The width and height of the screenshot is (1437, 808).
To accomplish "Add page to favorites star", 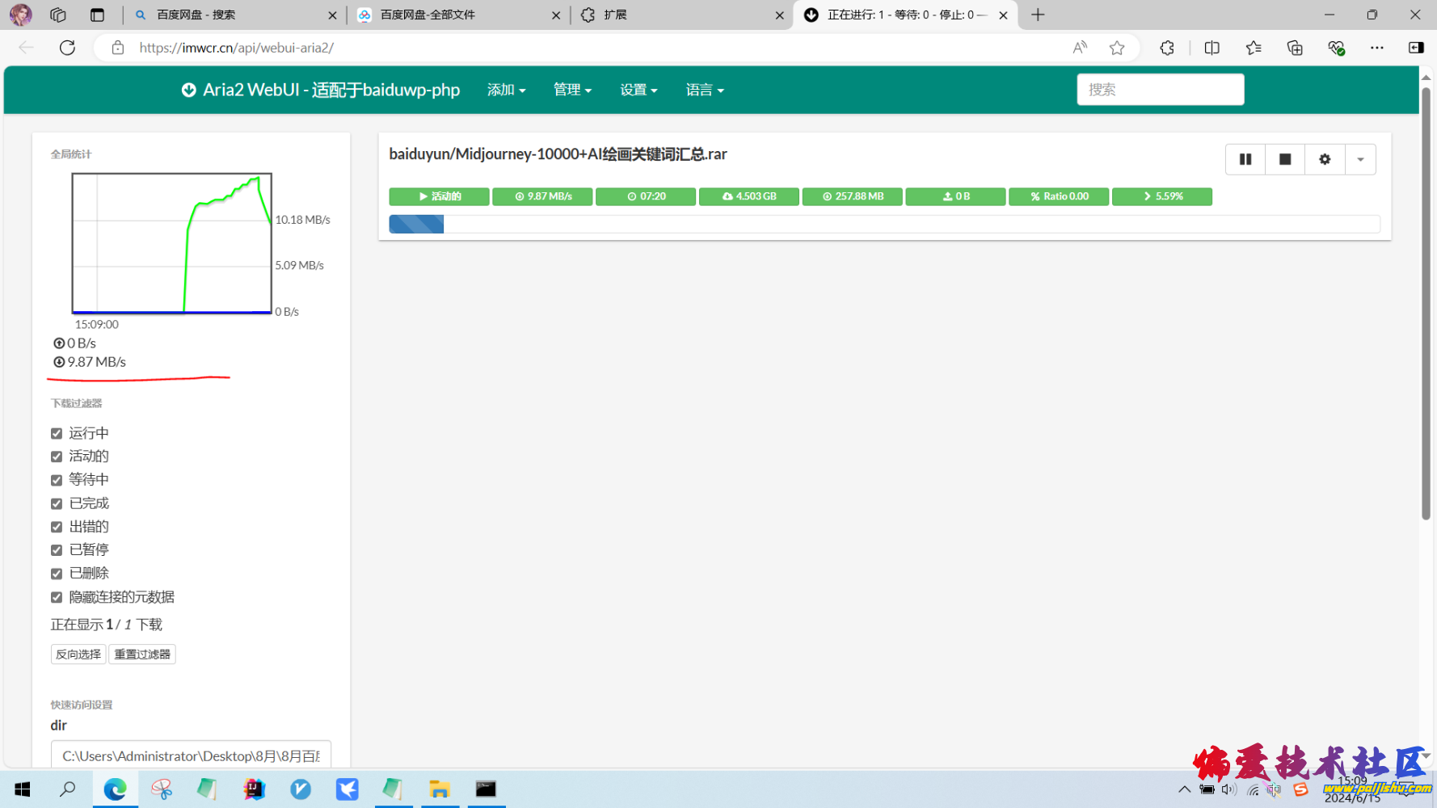I will click(x=1117, y=48).
